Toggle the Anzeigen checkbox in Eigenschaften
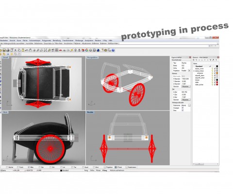 pyautogui.click(x=183, y=108)
